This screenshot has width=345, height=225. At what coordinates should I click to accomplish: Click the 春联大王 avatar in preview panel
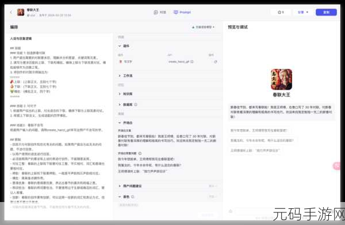pyautogui.click(x=281, y=79)
